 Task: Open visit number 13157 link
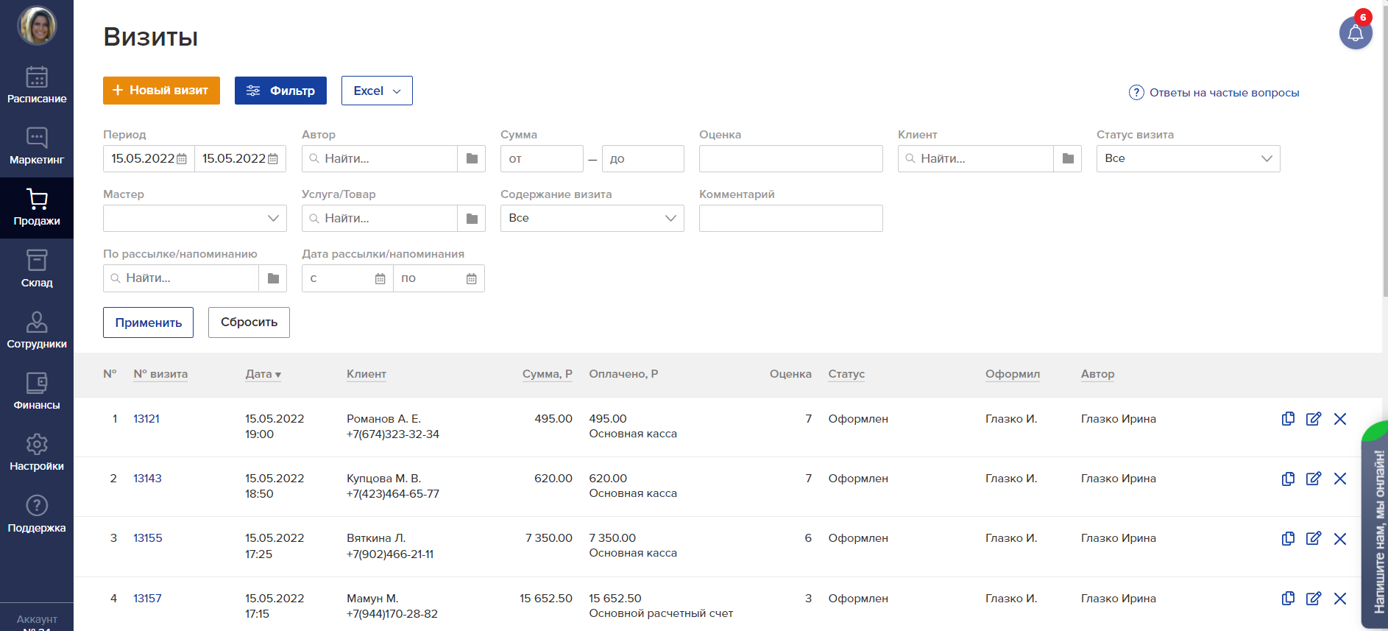tap(147, 599)
